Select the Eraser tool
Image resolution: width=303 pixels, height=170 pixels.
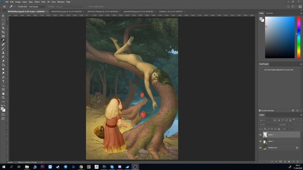click(3, 61)
